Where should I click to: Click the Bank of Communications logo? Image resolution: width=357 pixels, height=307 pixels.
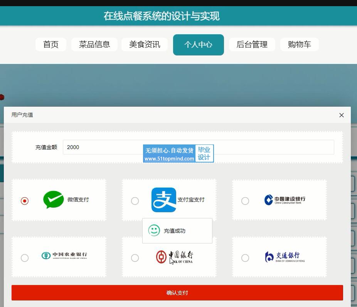285,257
